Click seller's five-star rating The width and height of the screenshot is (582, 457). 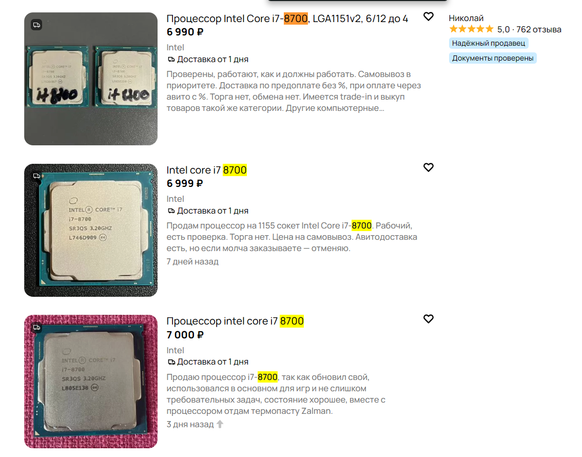(x=471, y=29)
